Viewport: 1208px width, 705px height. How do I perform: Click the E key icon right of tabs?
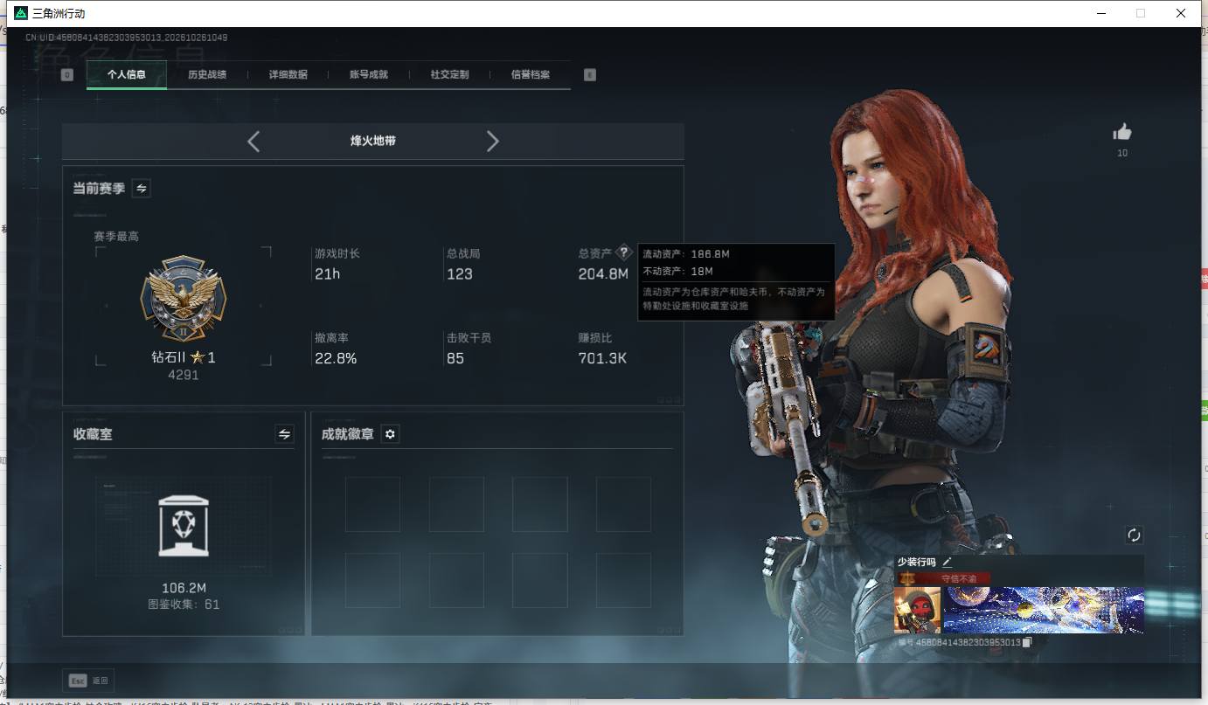590,75
